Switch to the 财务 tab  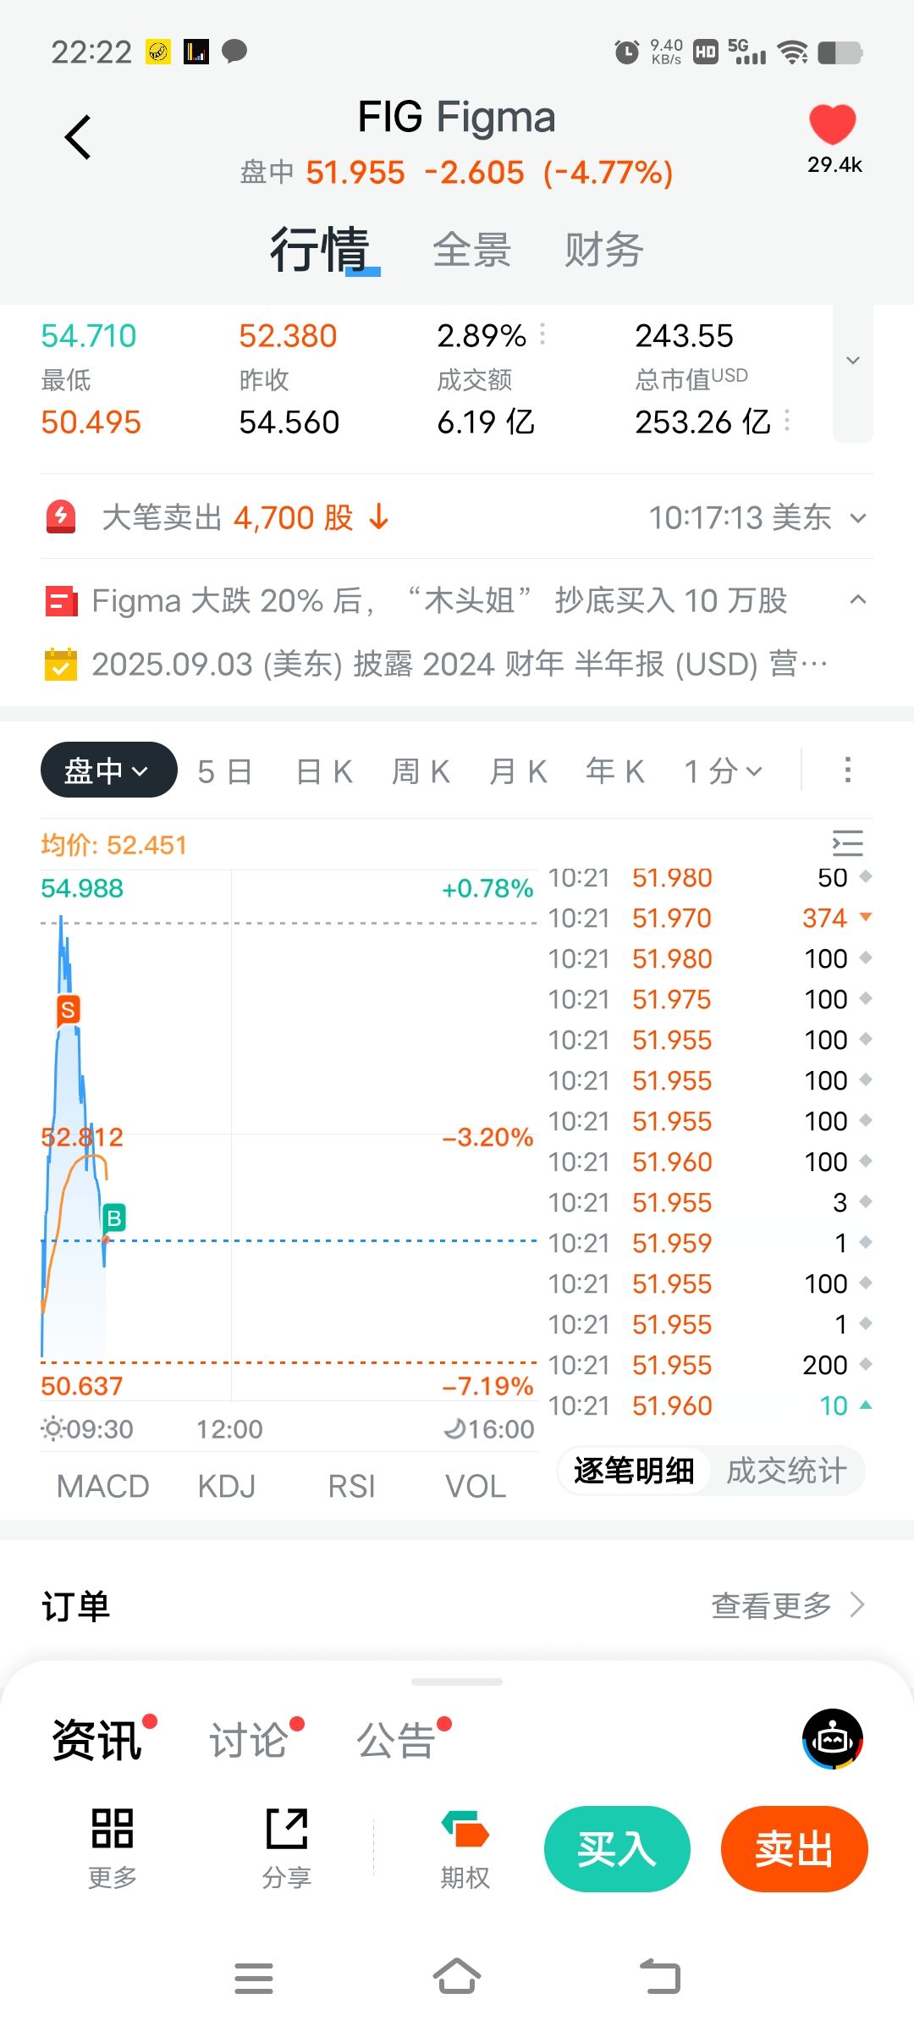point(604,251)
